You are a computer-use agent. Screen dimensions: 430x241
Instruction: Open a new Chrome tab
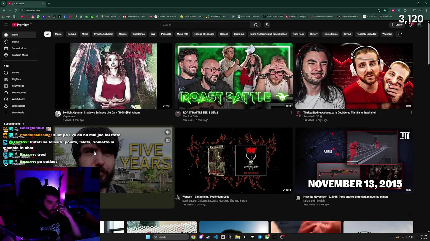(49, 3)
